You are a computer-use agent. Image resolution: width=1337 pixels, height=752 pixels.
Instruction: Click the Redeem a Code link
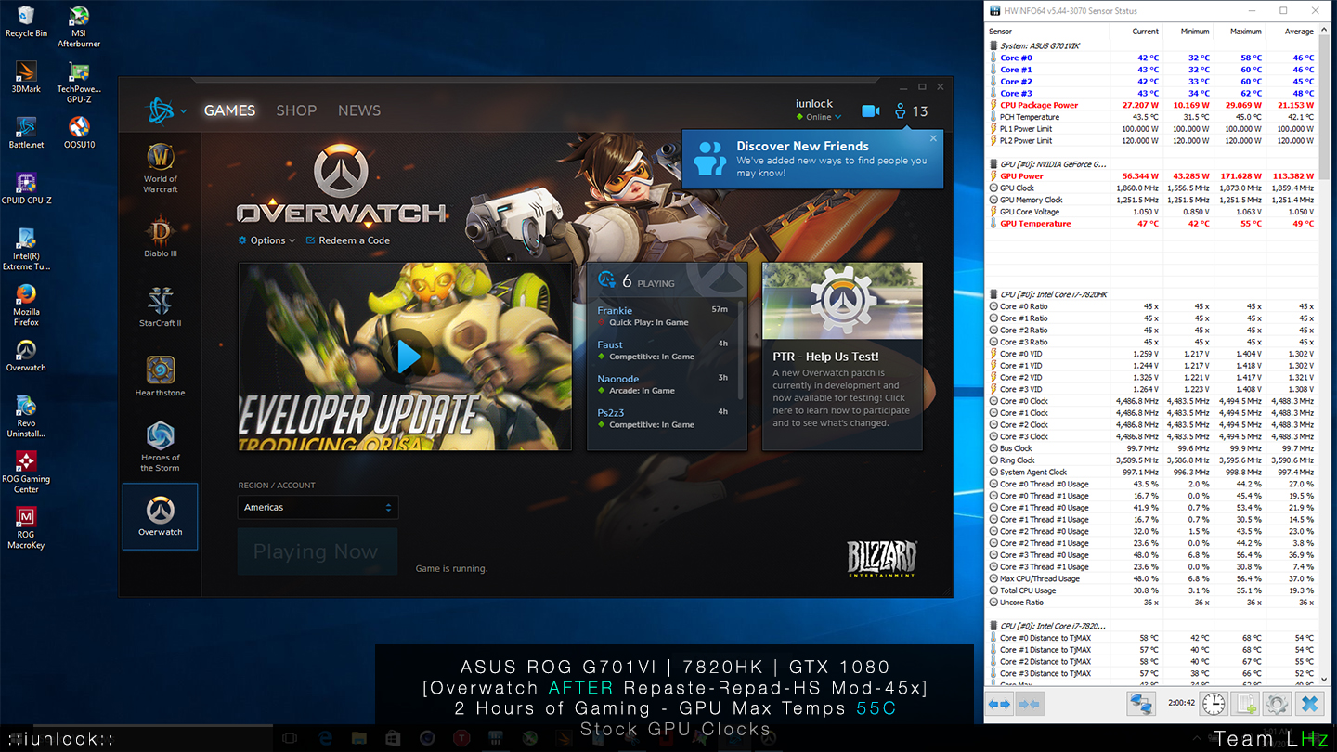coord(347,240)
